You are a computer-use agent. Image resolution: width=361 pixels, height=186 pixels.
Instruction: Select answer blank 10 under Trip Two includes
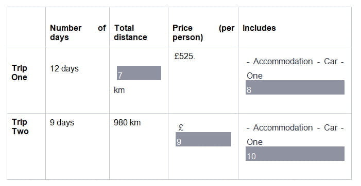[x=295, y=154]
